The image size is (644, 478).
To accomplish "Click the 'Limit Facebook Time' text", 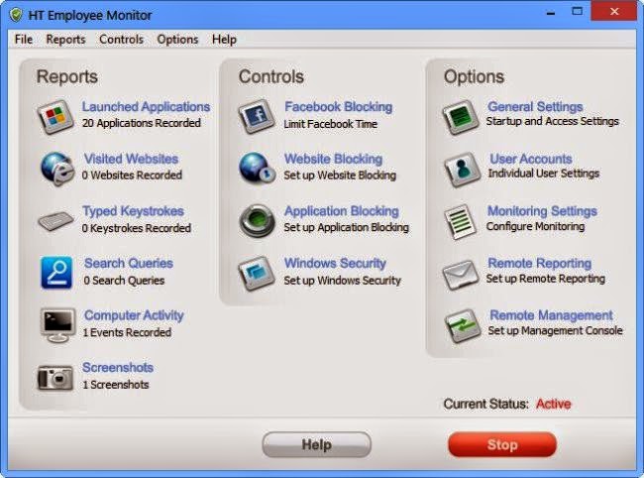I will point(331,124).
